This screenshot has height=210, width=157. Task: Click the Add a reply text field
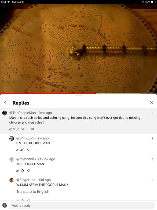(x=82, y=205)
